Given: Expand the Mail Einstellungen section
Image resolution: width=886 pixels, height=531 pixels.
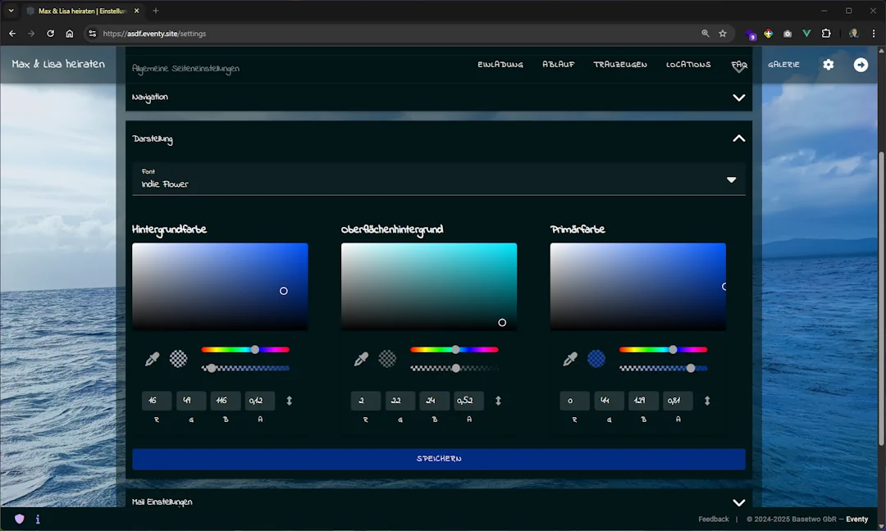Looking at the screenshot, I should [x=738, y=502].
